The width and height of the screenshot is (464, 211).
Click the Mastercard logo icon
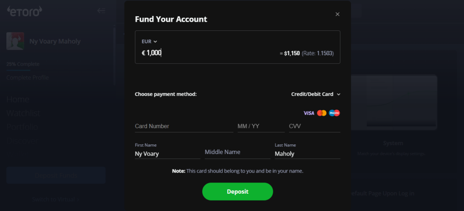322,113
